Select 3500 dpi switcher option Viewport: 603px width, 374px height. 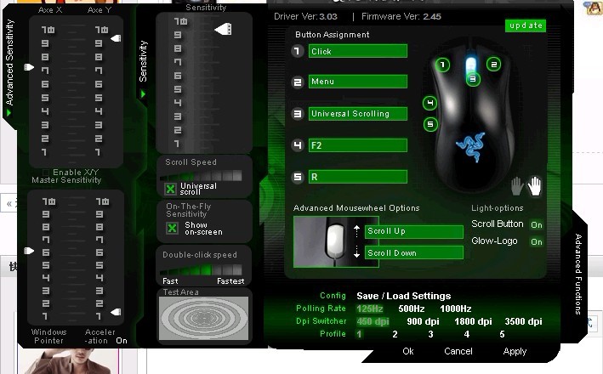pyautogui.click(x=523, y=321)
